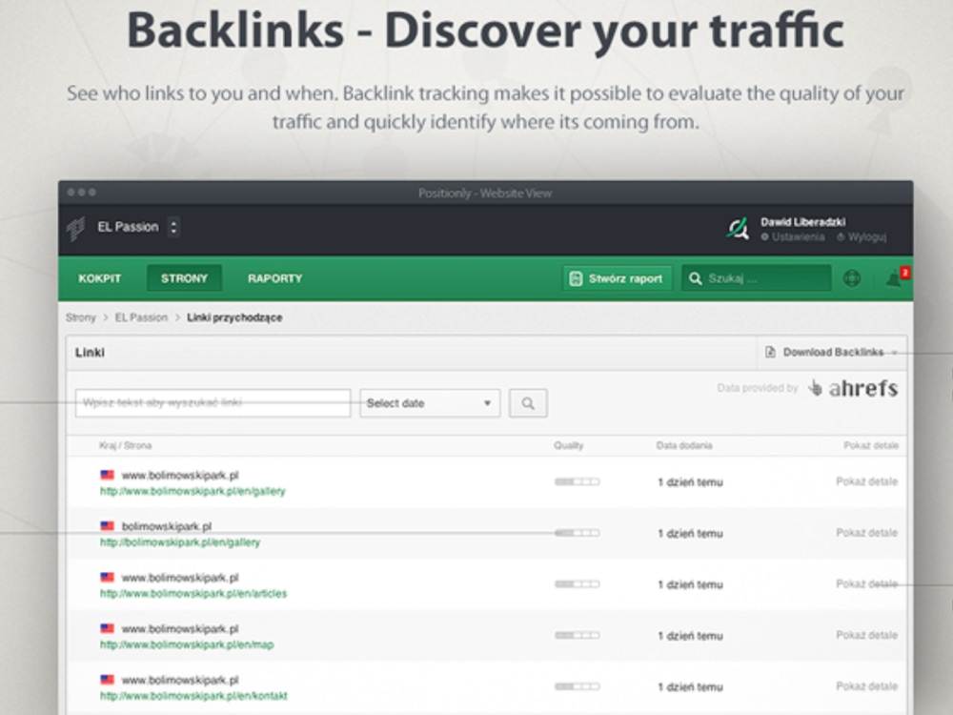Click Pokaż detale for en/map row
This screenshot has width=953, height=715.
(866, 635)
